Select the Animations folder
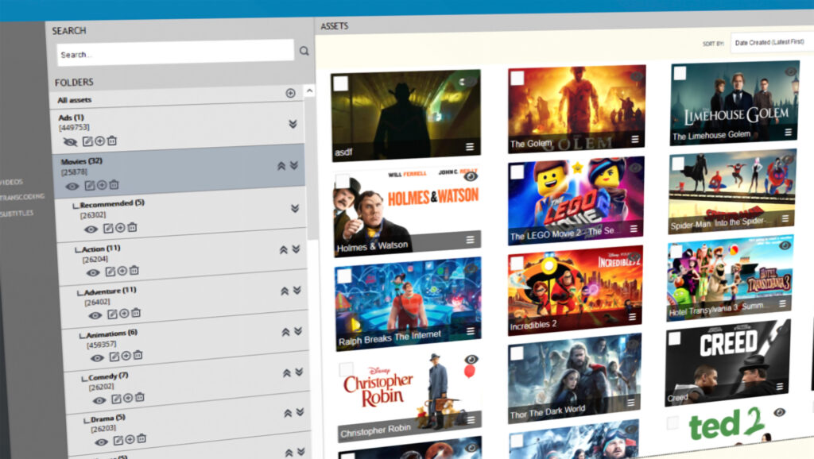Screen dimensions: 814x459 pos(111,334)
